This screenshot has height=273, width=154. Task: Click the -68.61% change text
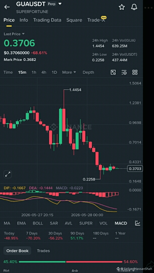(x=39, y=53)
